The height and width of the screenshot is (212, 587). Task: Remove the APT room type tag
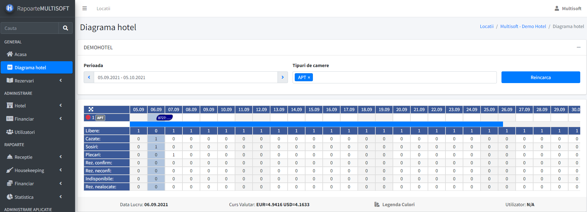click(309, 78)
